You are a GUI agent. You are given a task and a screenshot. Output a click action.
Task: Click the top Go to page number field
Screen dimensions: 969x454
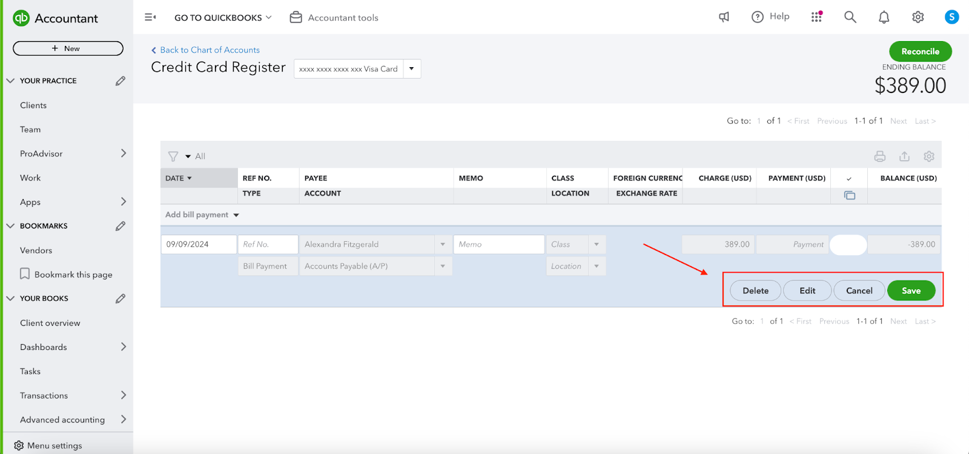point(759,121)
